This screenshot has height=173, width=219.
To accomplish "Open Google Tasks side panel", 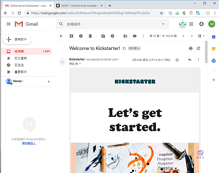I will (214, 61).
